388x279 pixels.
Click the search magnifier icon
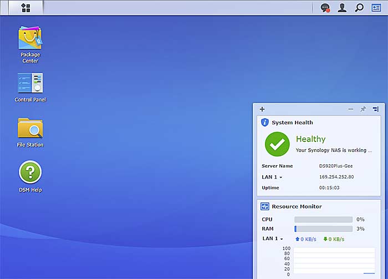tap(359, 8)
